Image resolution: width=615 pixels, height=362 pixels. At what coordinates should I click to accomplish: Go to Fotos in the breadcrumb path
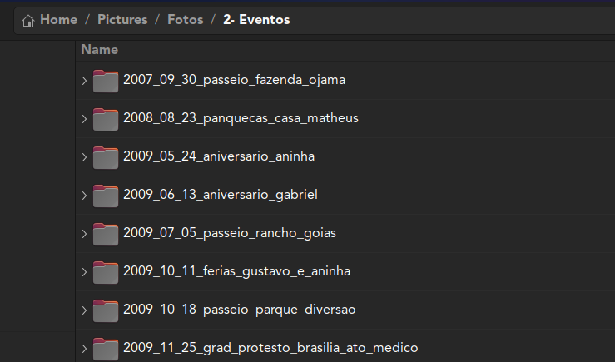185,20
